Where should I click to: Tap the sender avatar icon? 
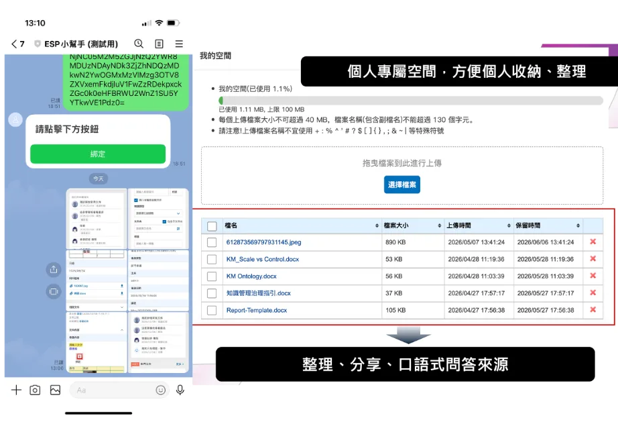point(15,119)
